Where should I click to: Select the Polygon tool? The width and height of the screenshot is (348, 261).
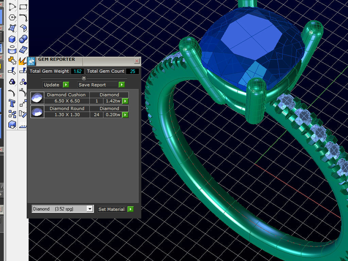12,17
